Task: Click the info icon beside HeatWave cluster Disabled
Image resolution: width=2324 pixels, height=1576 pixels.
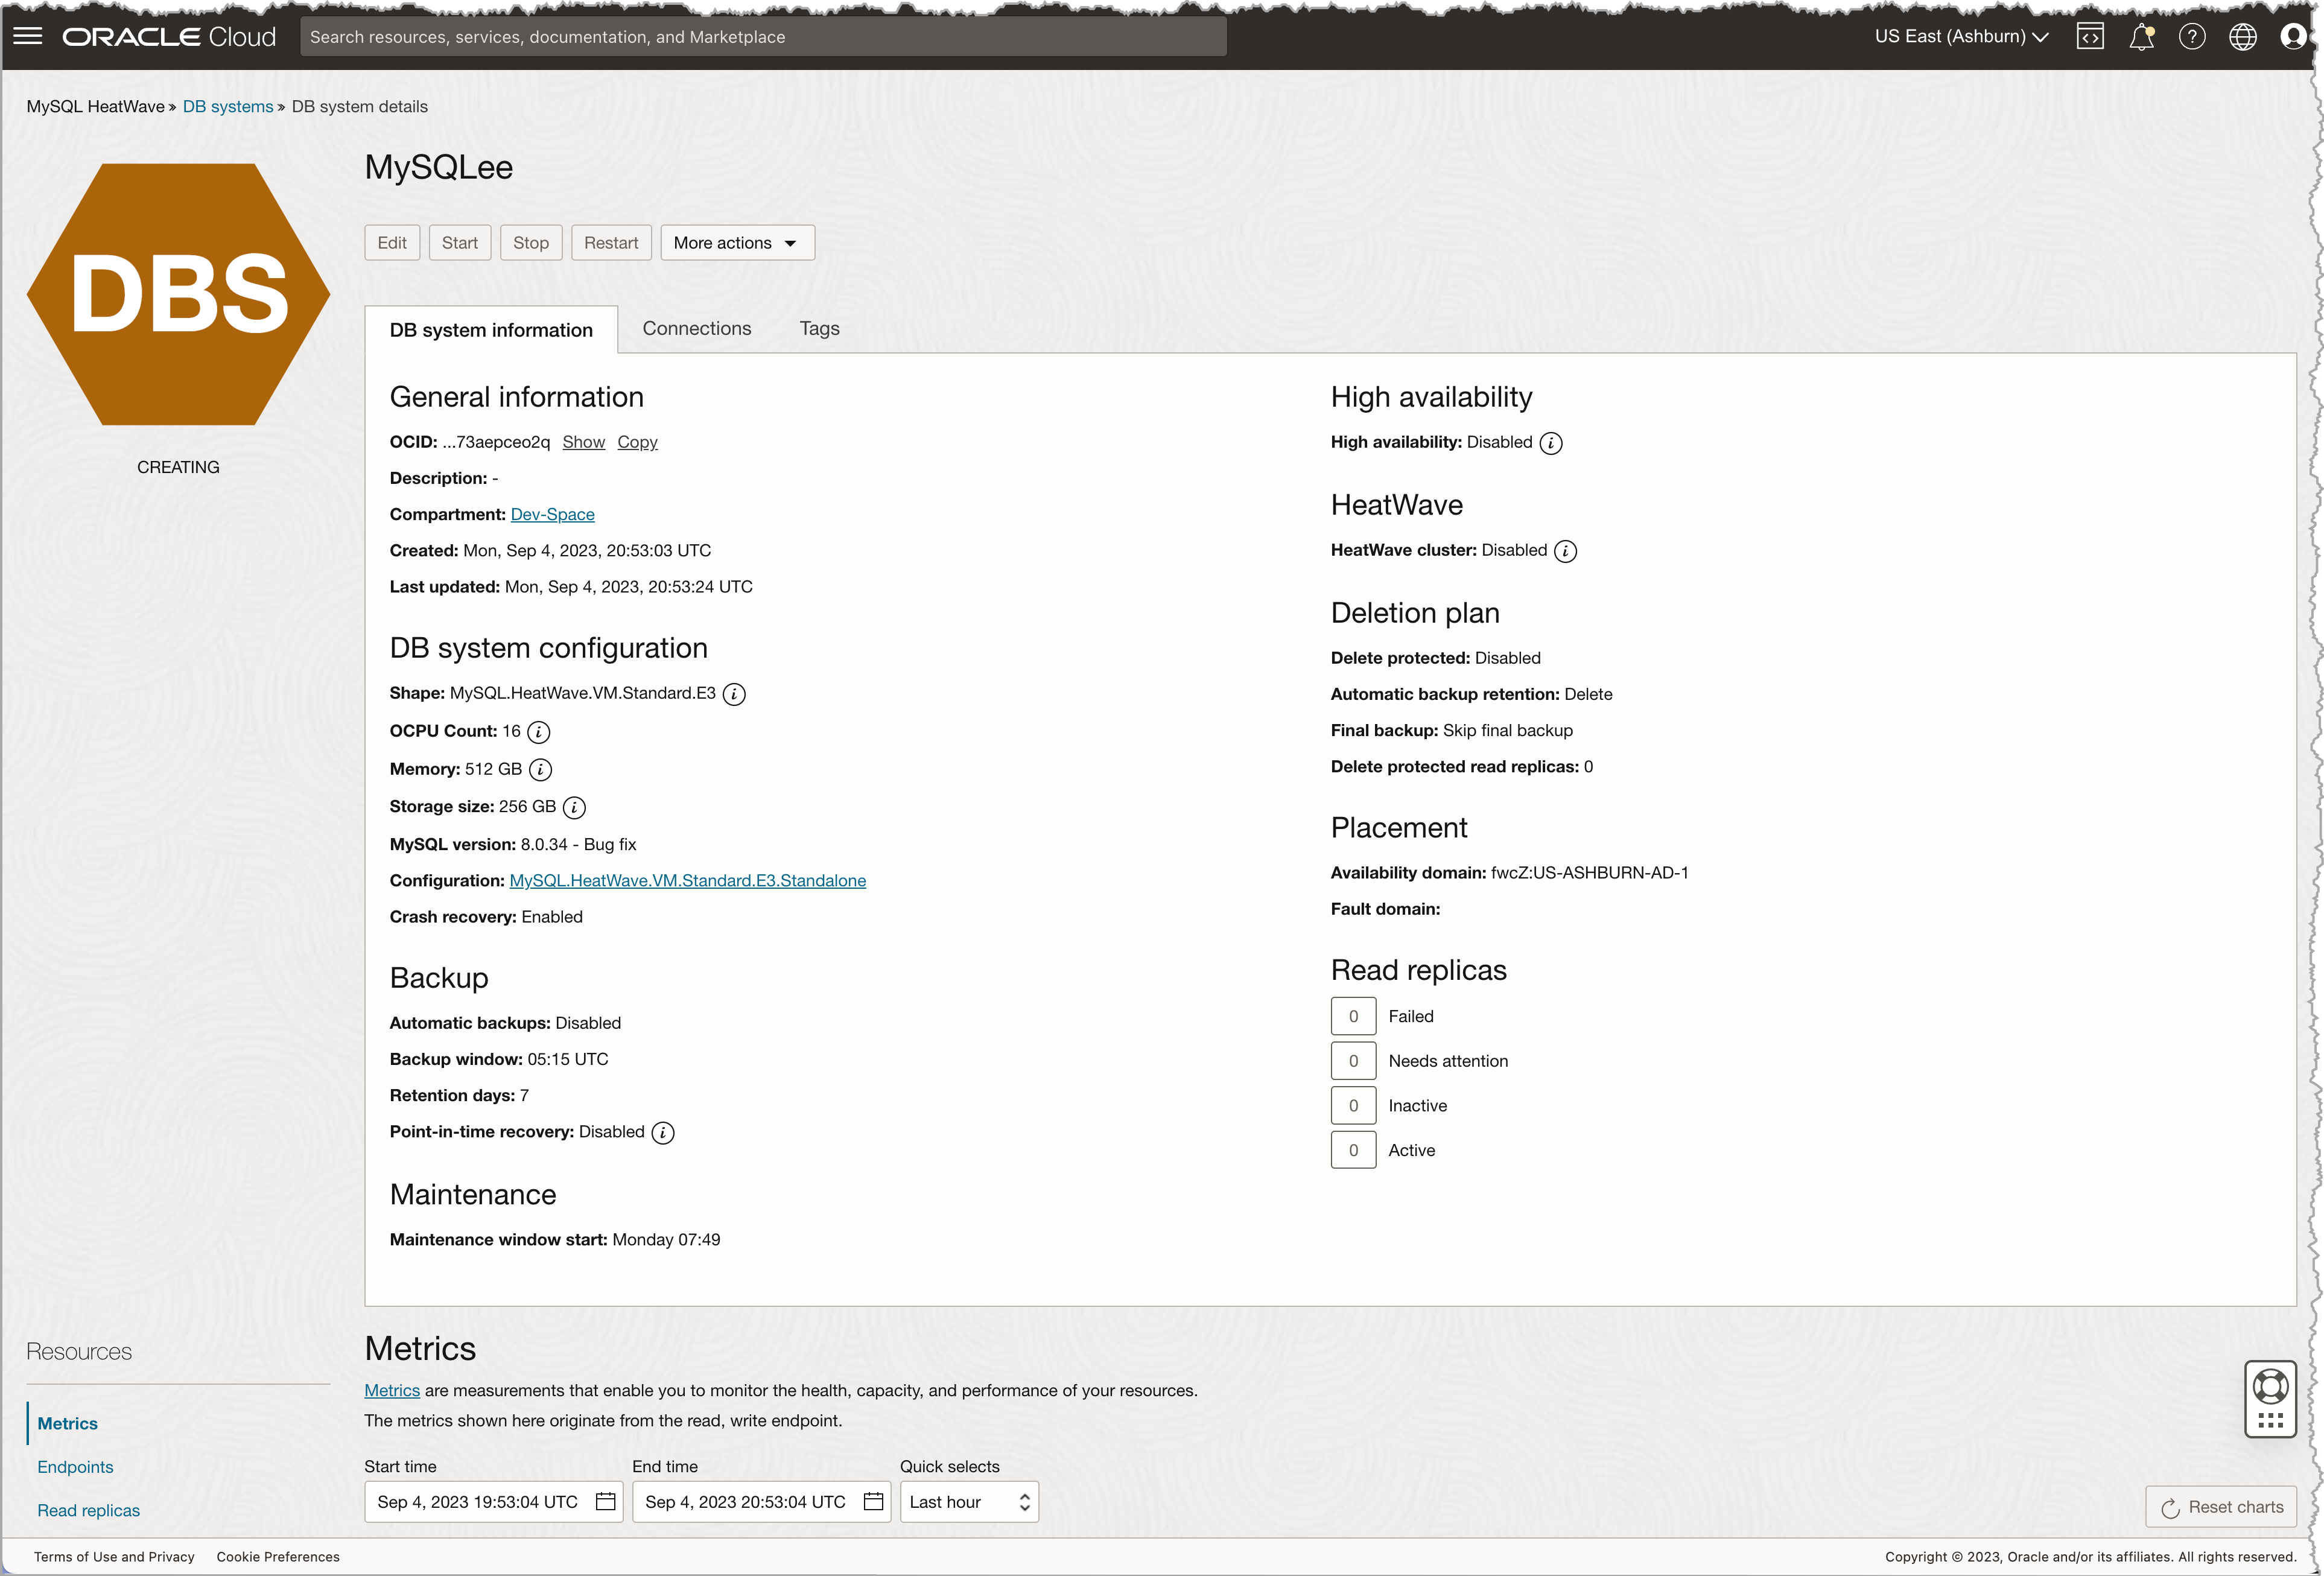Action: click(x=1565, y=551)
